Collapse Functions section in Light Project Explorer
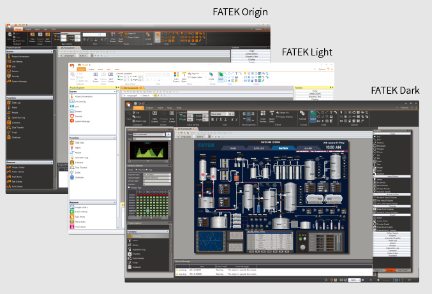The width and height of the screenshot is (432, 294). click(x=115, y=138)
